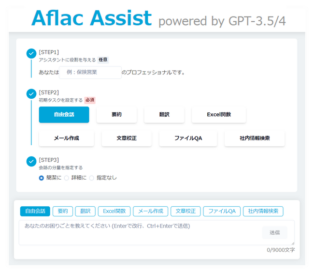The image size is (314, 274).
Task: Click the [STEP3] heading text
Action: pyautogui.click(x=49, y=160)
